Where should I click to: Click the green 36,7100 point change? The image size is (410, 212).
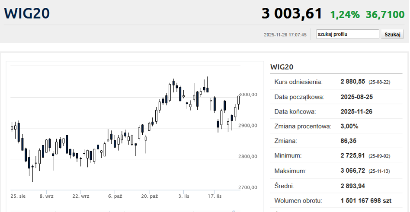385,15
